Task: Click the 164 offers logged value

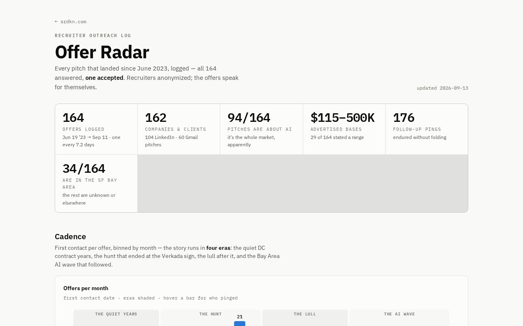Action: [x=73, y=118]
